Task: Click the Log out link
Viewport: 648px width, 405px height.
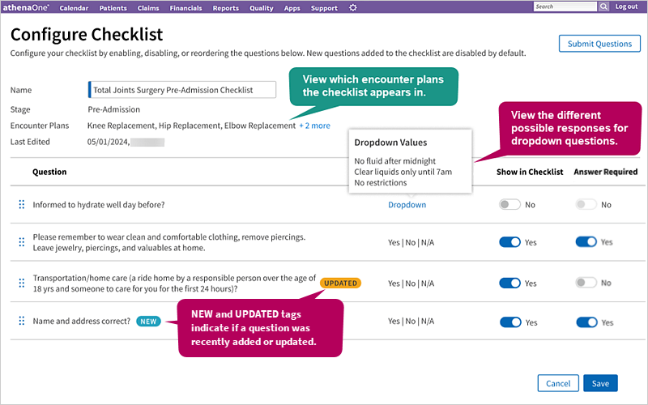Action: pyautogui.click(x=626, y=6)
